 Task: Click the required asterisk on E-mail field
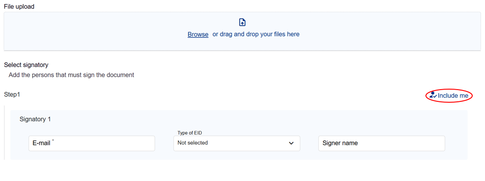coord(53,141)
